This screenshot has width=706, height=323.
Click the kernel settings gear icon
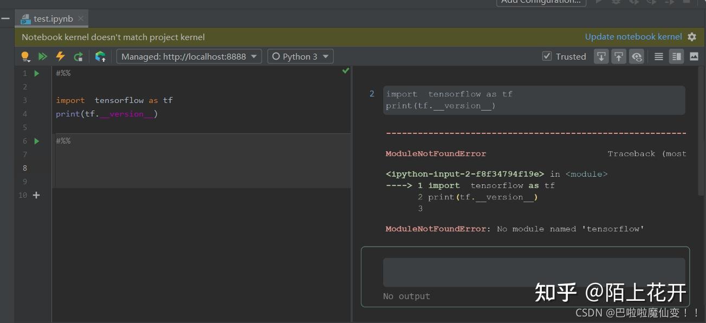coord(692,37)
